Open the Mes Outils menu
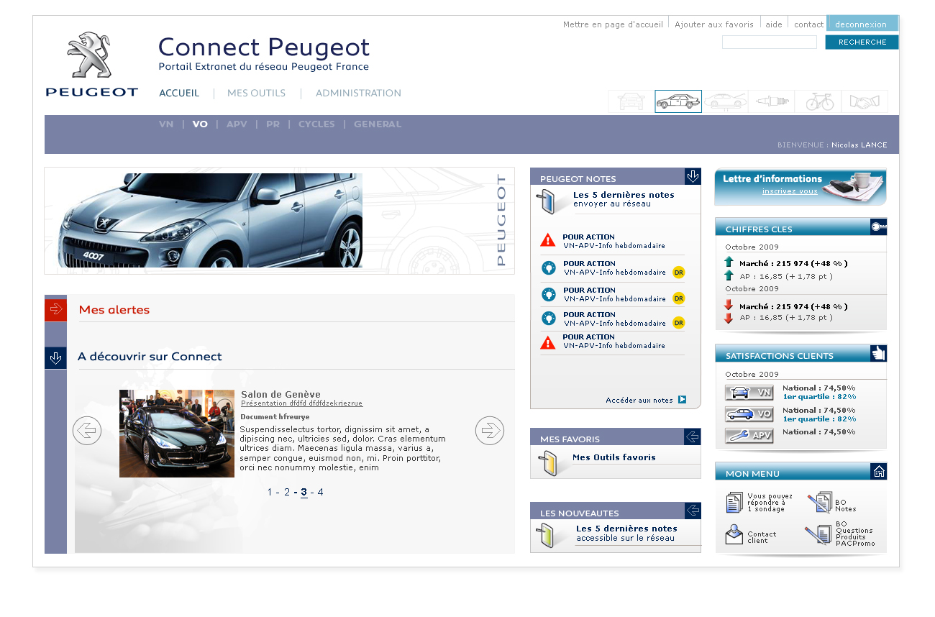935x617 pixels. tap(256, 93)
